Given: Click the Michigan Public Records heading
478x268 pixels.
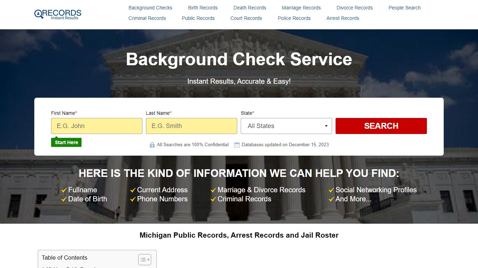Looking at the screenshot, I should pos(239,235).
